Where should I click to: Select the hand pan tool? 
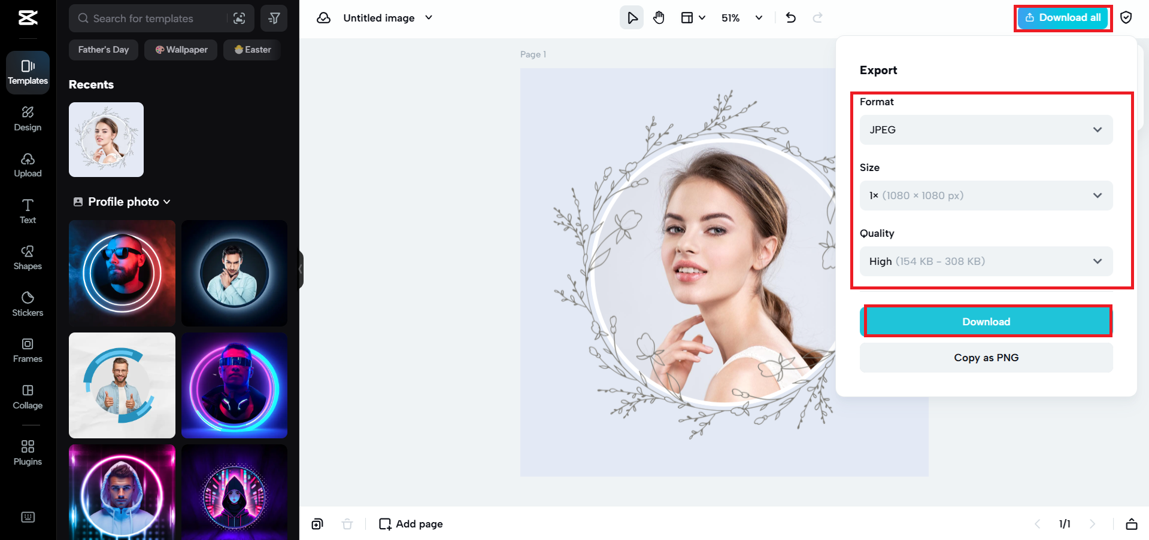pyautogui.click(x=659, y=18)
